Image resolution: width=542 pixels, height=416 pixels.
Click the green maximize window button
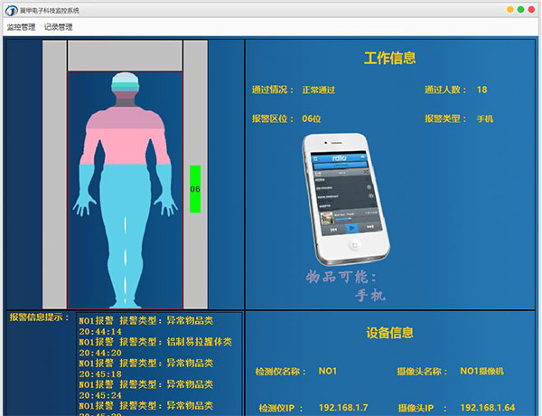tap(522, 9)
